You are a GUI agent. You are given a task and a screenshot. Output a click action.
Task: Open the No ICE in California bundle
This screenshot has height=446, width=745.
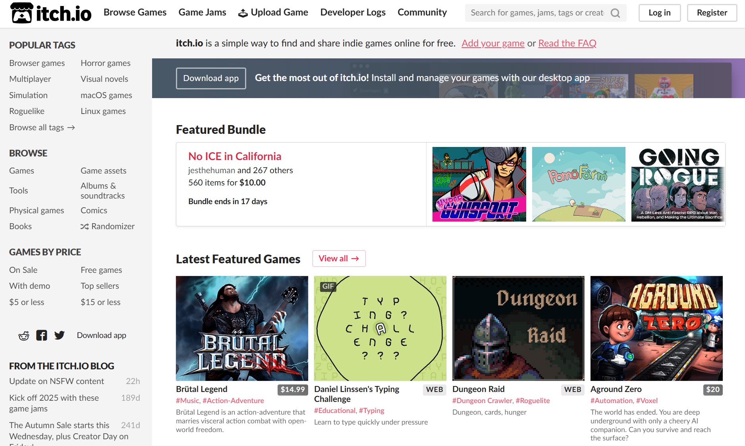(x=235, y=156)
